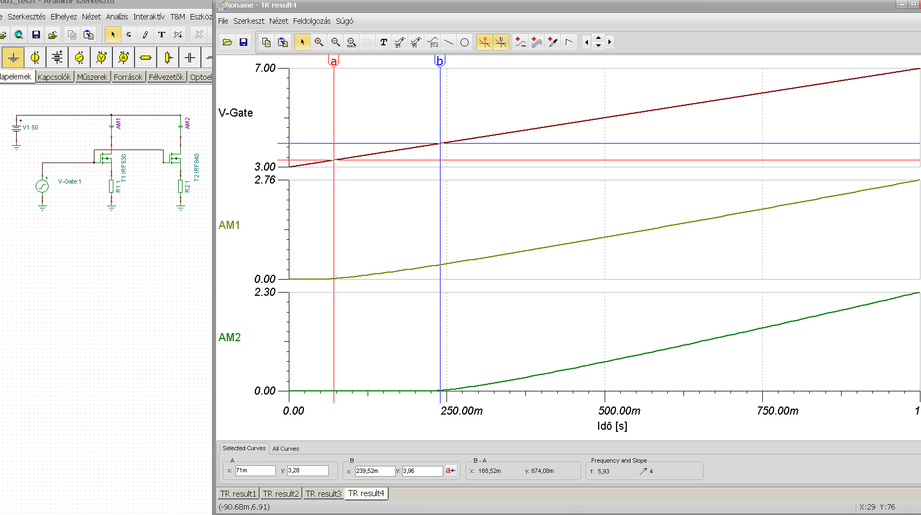Open the Műszerek component tab

92,77
